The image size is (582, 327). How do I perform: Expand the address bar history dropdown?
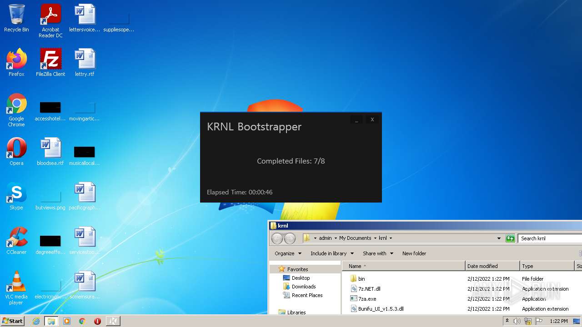point(499,238)
